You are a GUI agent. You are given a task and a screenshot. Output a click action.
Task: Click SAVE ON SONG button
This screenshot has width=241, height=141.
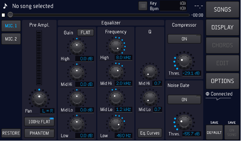pos(232,132)
